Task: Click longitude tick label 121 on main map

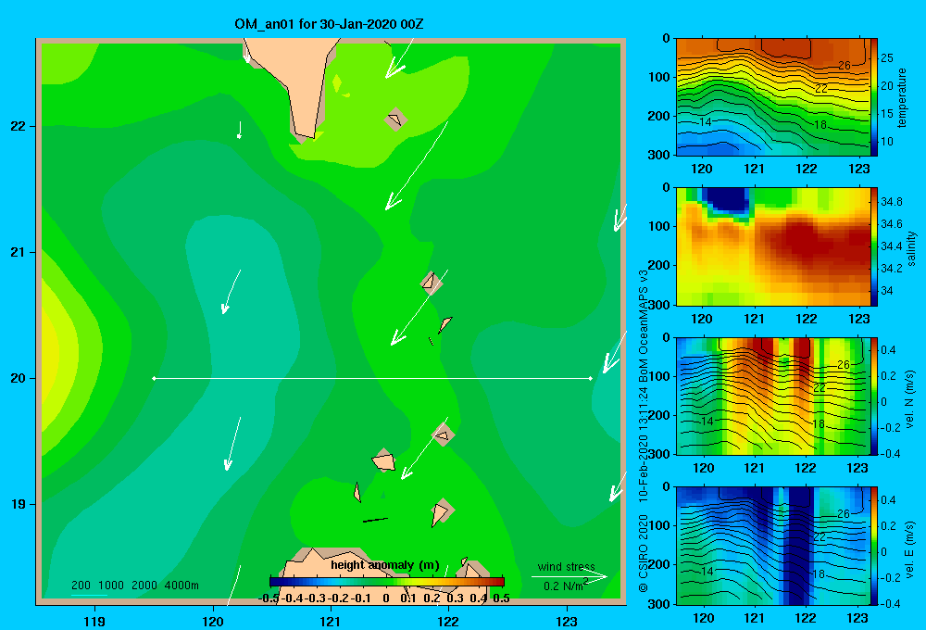Action: (331, 621)
